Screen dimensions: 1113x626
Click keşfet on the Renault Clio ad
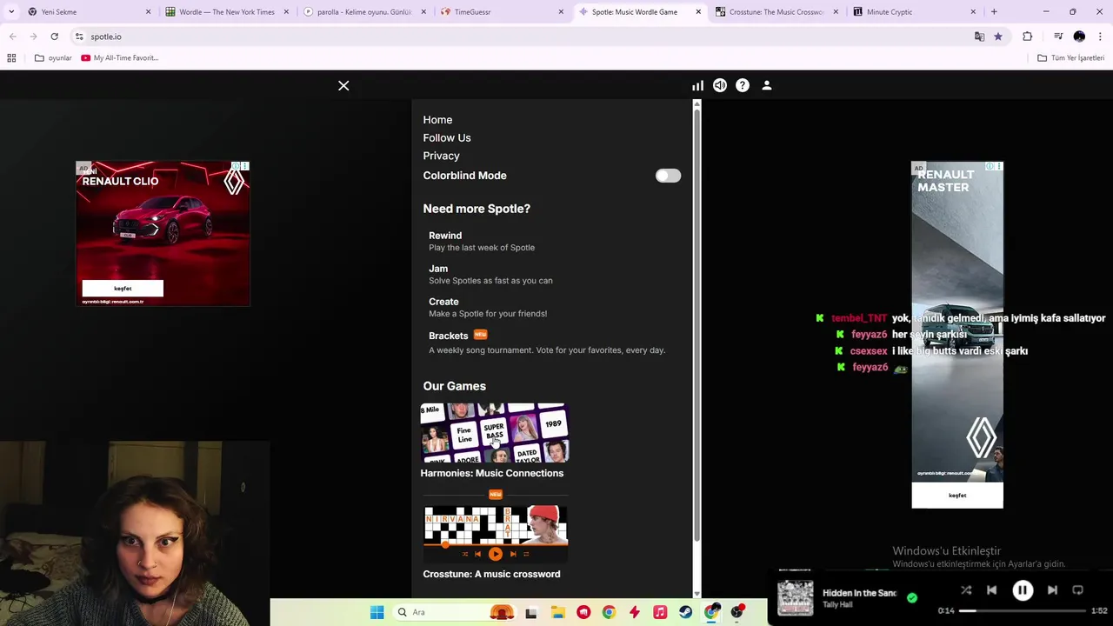click(x=123, y=289)
